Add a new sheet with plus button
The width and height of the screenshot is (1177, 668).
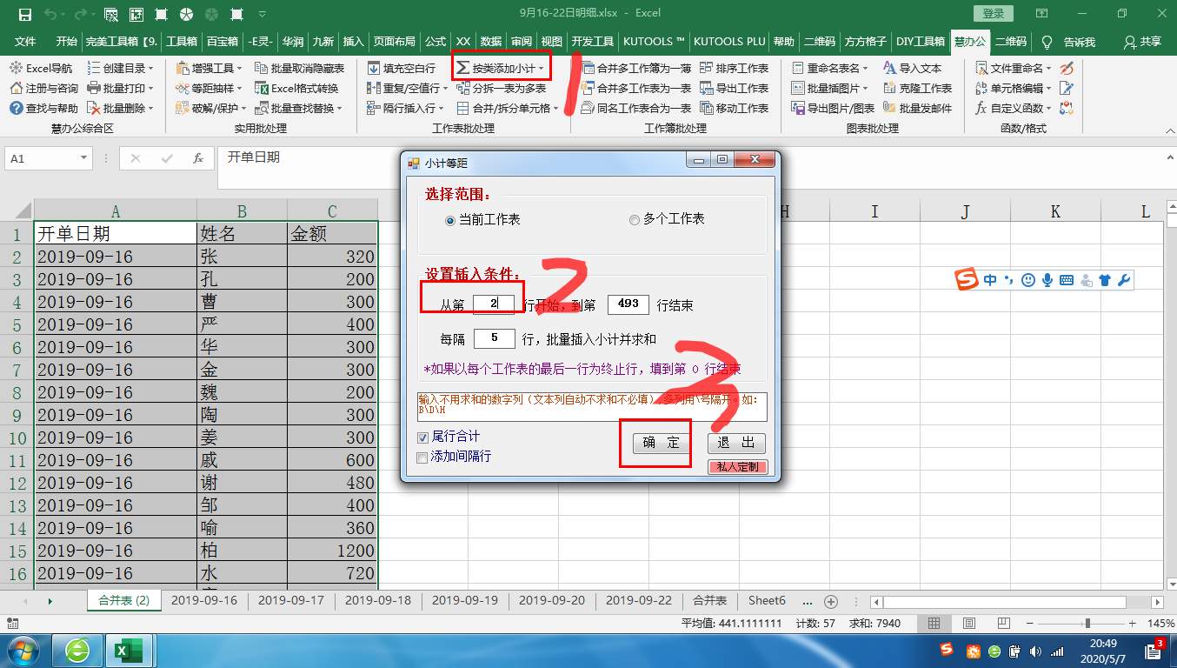[x=831, y=601]
